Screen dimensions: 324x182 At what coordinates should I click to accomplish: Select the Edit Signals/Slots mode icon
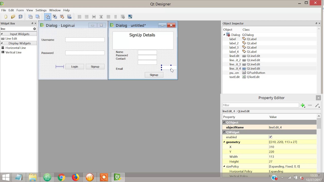[x=55, y=17]
